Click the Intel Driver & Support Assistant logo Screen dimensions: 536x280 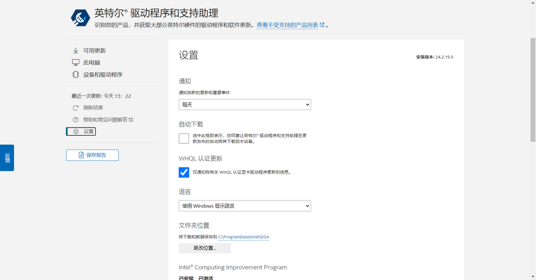(x=80, y=18)
